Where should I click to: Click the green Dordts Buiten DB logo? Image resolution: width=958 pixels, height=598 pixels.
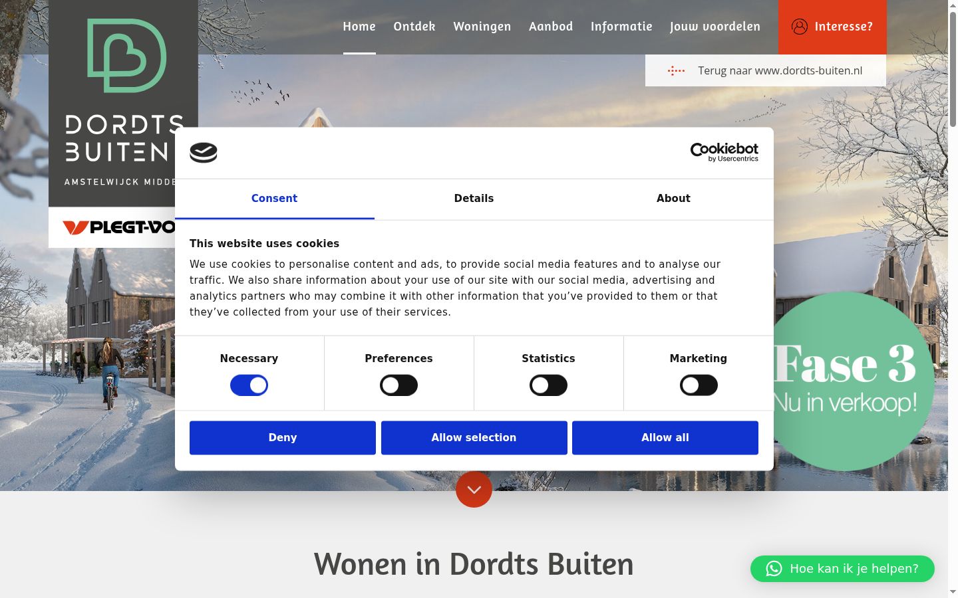(126, 56)
